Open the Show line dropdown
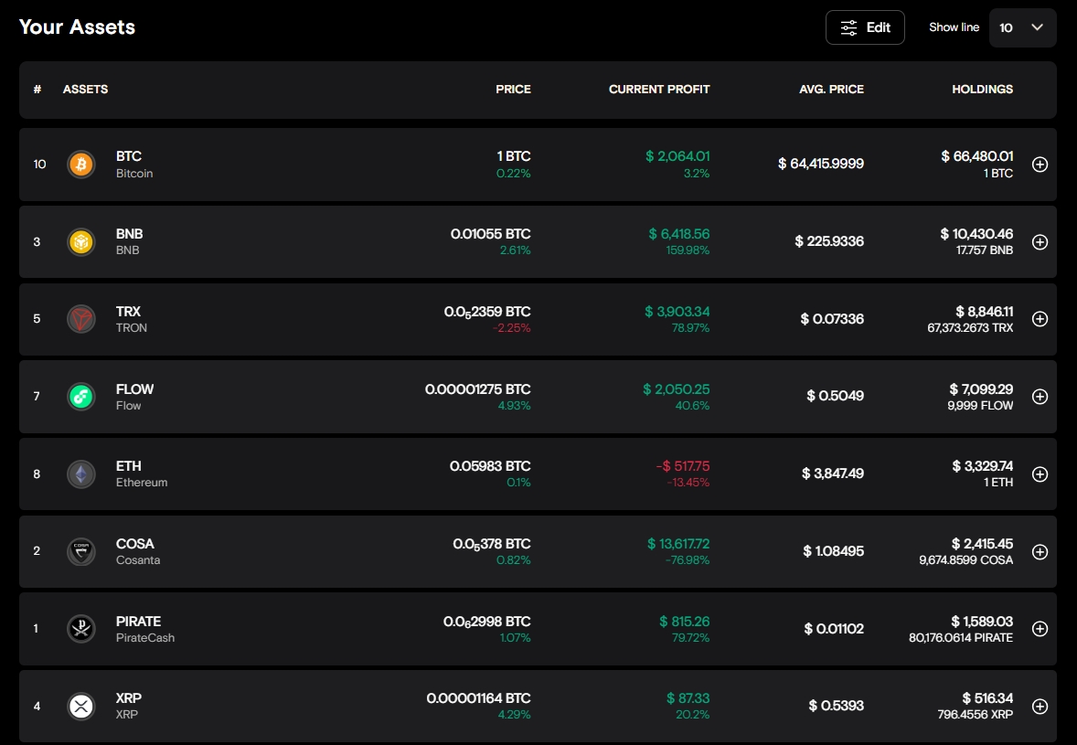The height and width of the screenshot is (745, 1077). (x=1022, y=27)
